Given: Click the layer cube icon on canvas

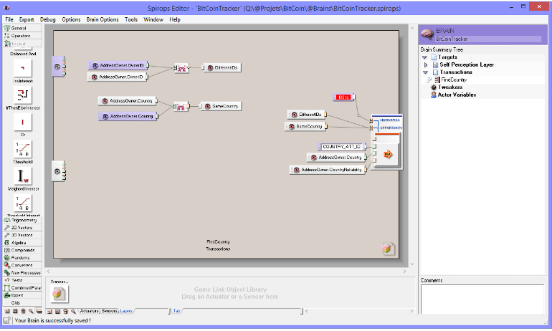Looking at the screenshot, I should point(388,248).
